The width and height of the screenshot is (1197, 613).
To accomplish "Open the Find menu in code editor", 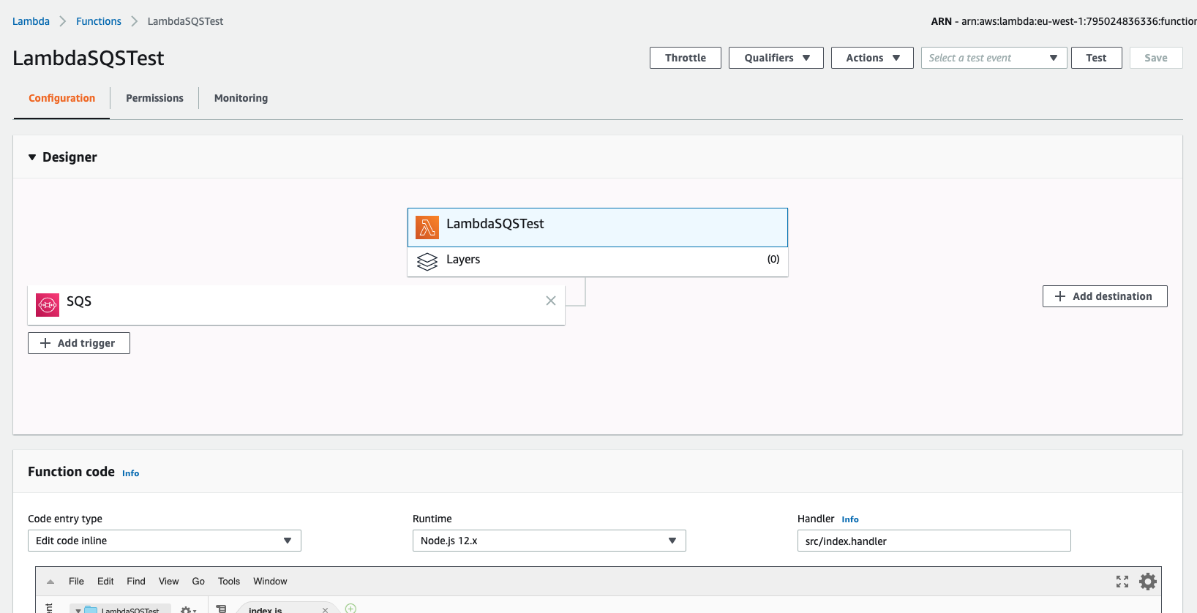I will (136, 582).
